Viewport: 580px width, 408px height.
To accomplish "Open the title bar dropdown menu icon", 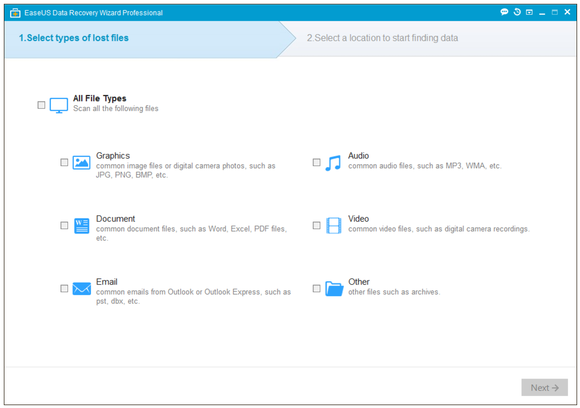I will pyautogui.click(x=529, y=12).
